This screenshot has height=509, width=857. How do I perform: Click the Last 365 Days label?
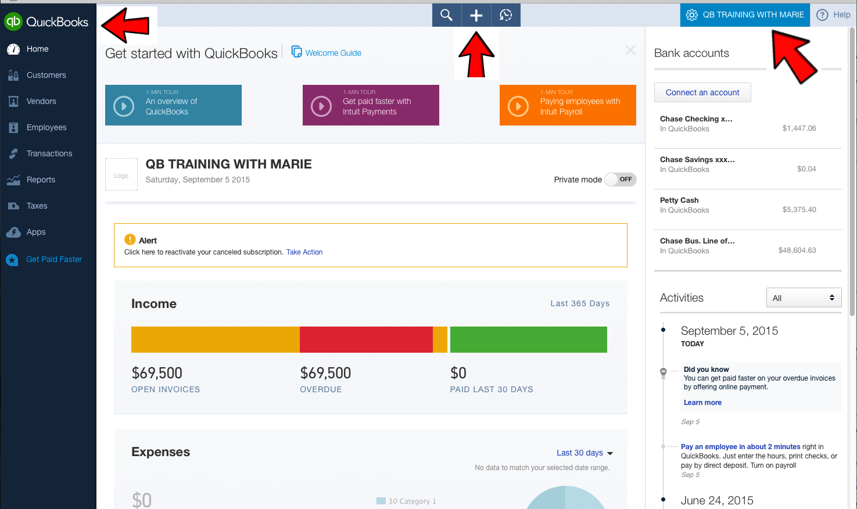click(580, 303)
